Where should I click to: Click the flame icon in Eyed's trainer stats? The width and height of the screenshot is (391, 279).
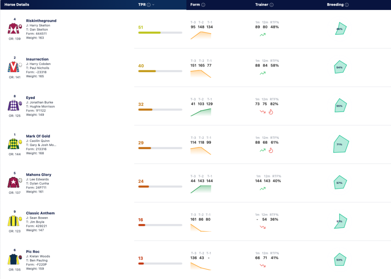[x=271, y=112]
